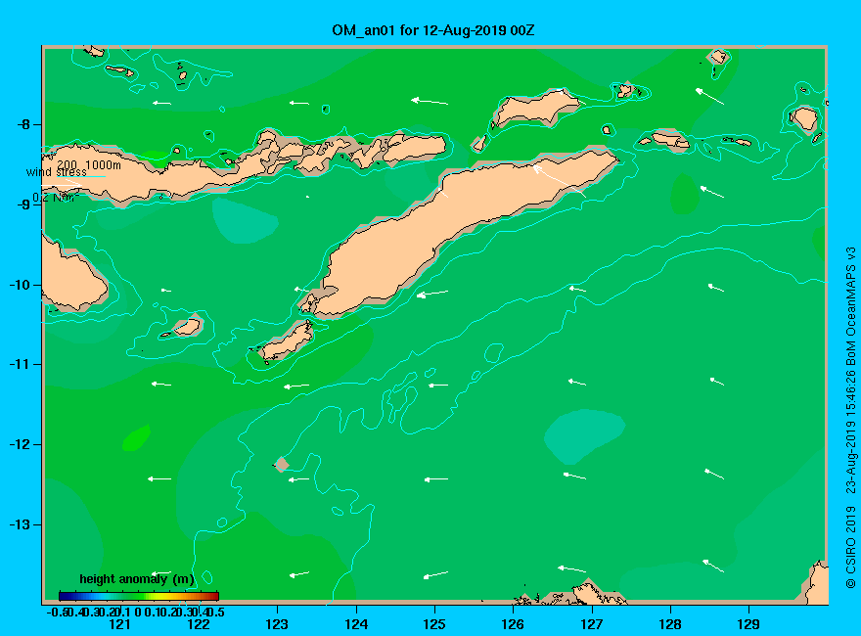Click the longitude label '121'
This screenshot has width=861, height=636.
coord(119,624)
